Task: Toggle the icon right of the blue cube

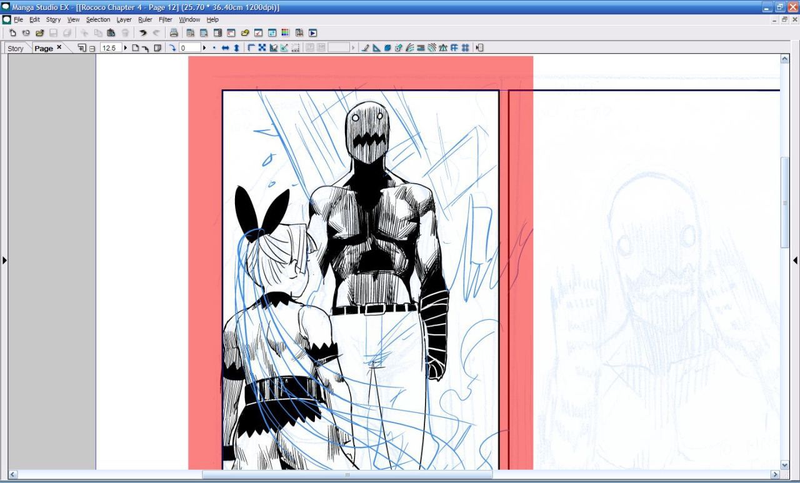Action: click(x=399, y=48)
